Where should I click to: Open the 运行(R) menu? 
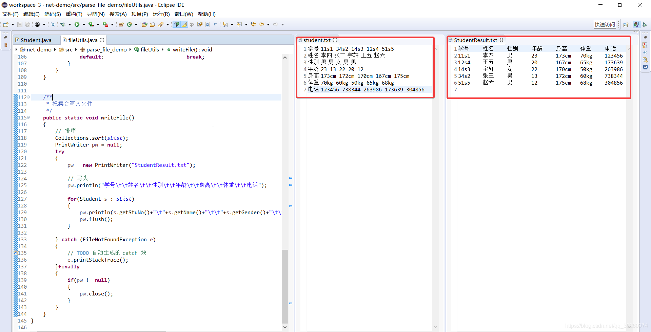point(161,14)
